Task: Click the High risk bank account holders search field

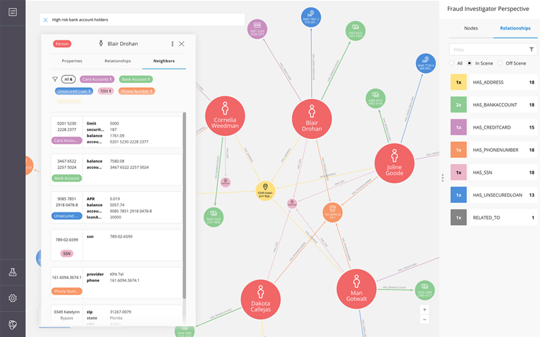Action: click(x=142, y=20)
